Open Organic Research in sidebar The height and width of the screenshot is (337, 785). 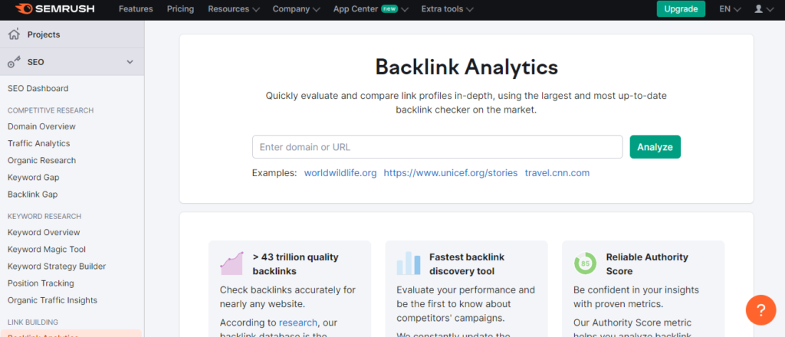41,161
